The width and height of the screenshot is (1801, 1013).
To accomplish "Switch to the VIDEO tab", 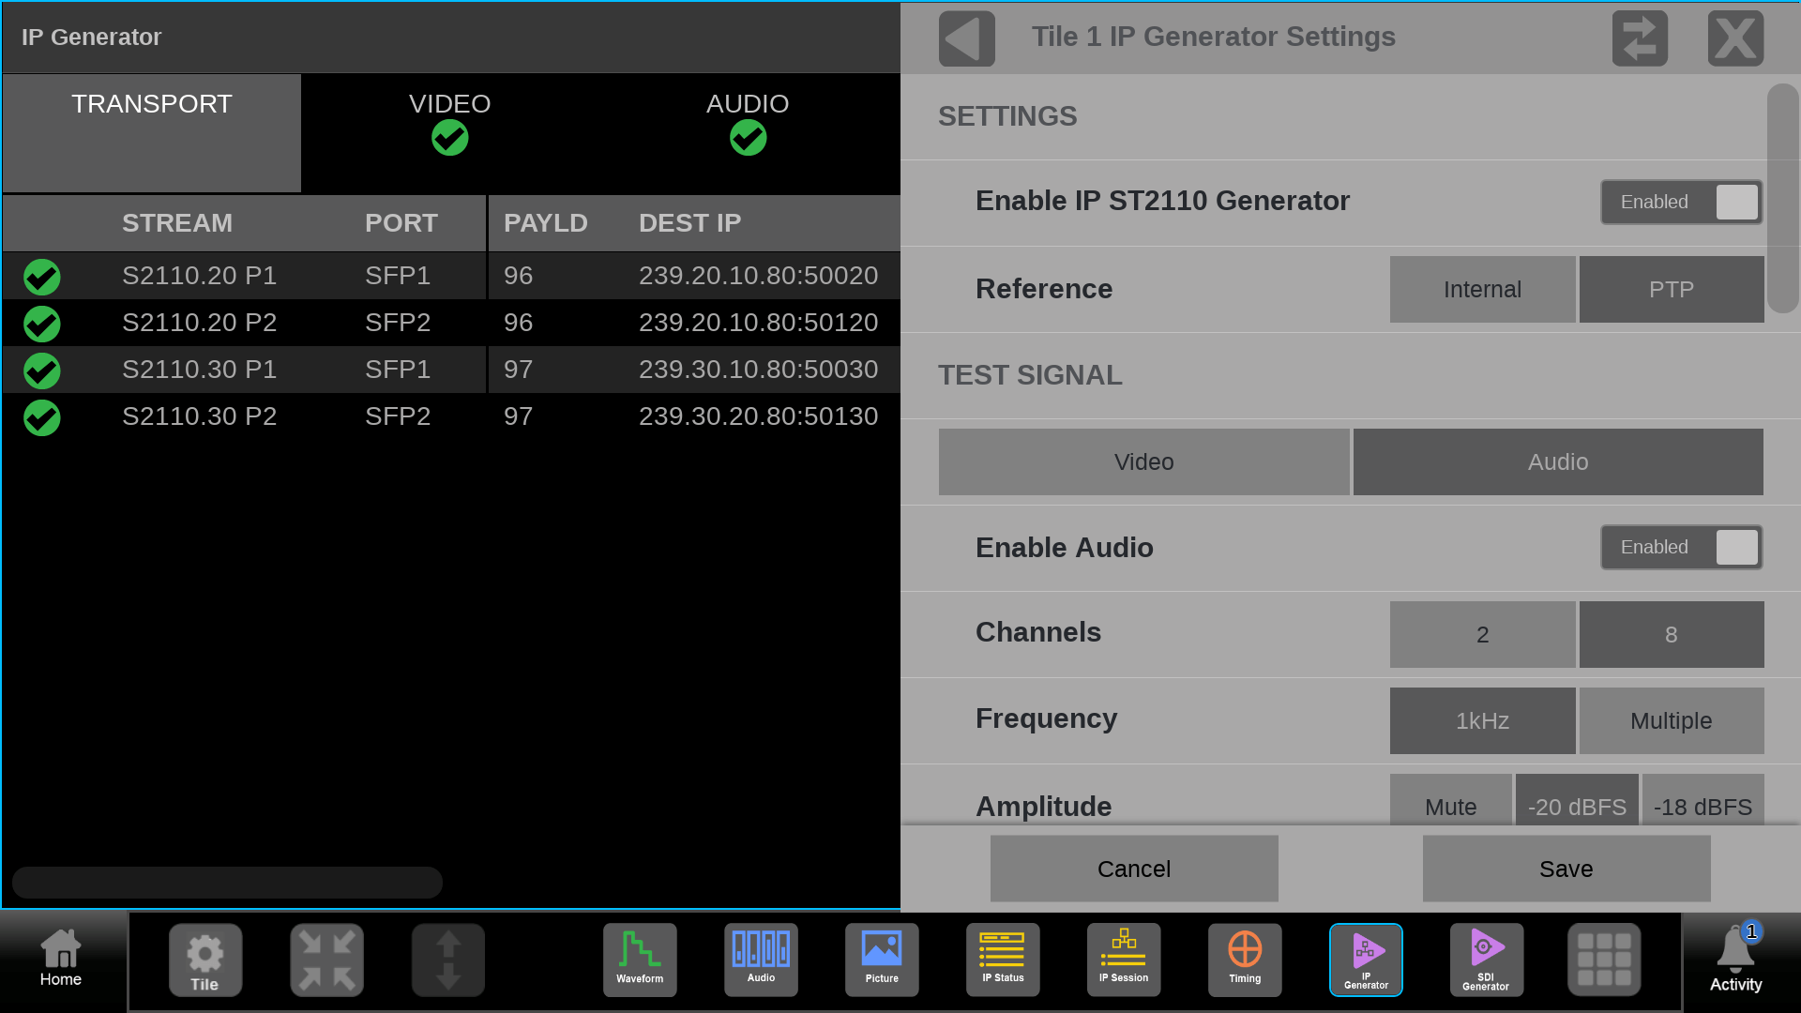I will click(x=449, y=122).
